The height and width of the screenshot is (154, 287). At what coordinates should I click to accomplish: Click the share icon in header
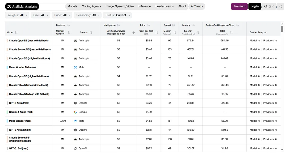tap(280, 6)
